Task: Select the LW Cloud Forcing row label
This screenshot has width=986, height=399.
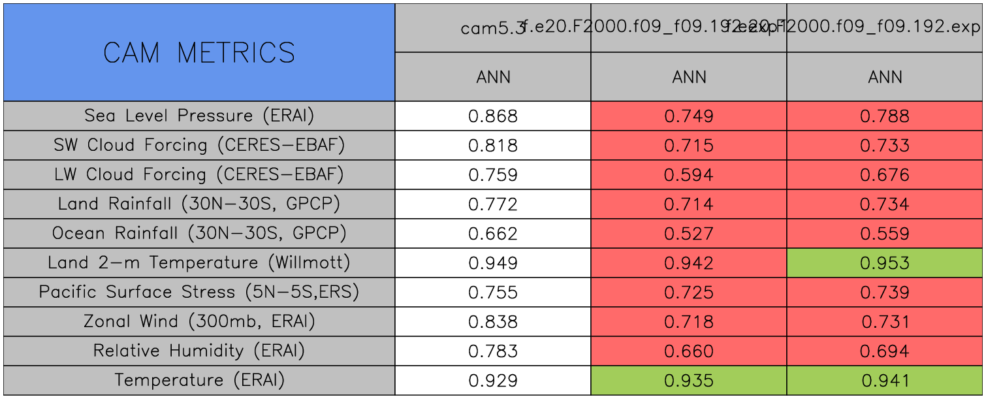Action: (x=199, y=175)
